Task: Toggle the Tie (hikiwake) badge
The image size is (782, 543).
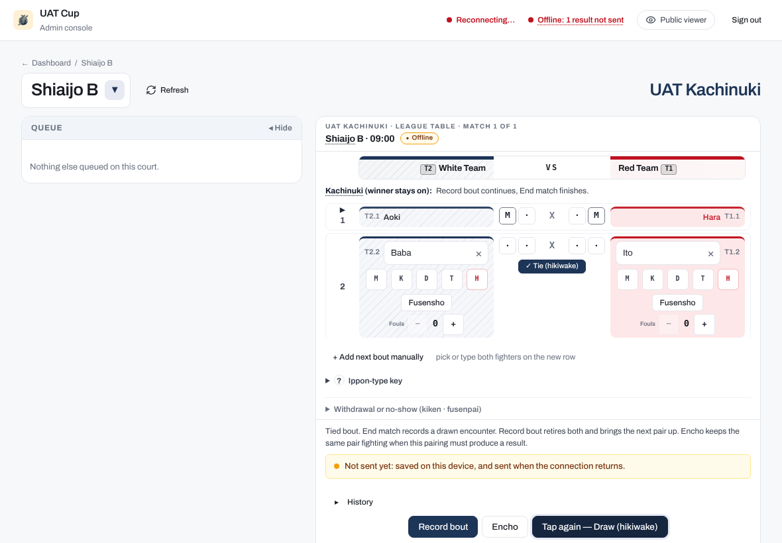Action: coord(551,266)
